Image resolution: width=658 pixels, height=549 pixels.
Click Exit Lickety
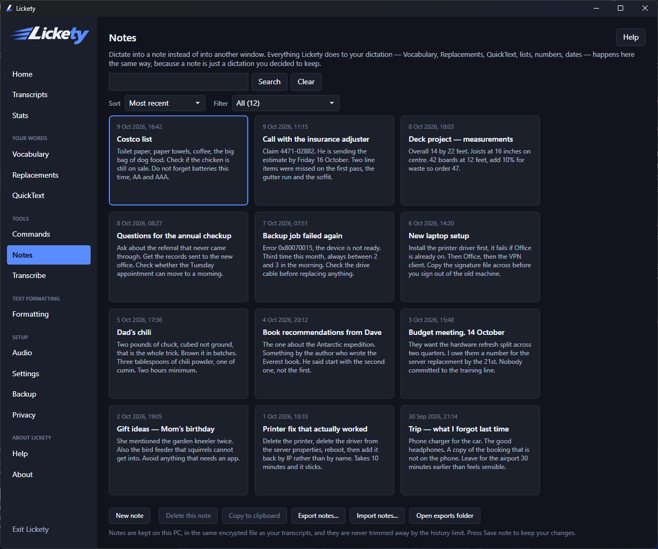click(x=49, y=529)
